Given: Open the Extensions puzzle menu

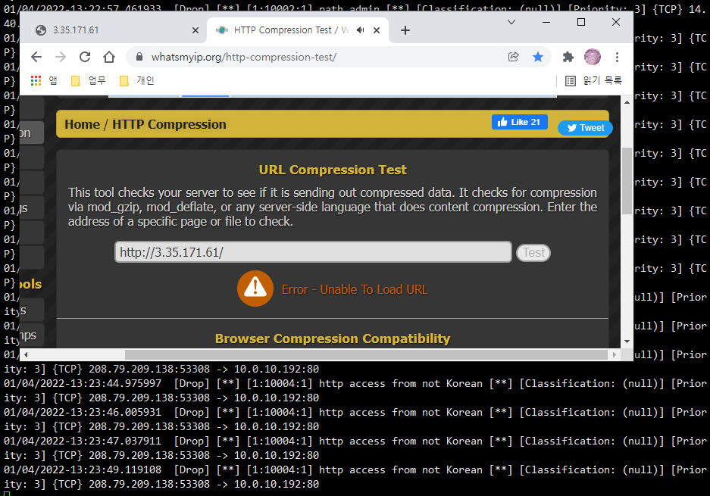Looking at the screenshot, I should [568, 57].
